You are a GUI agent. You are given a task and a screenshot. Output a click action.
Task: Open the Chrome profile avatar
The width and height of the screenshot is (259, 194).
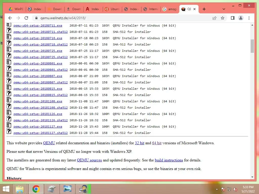[241, 18]
